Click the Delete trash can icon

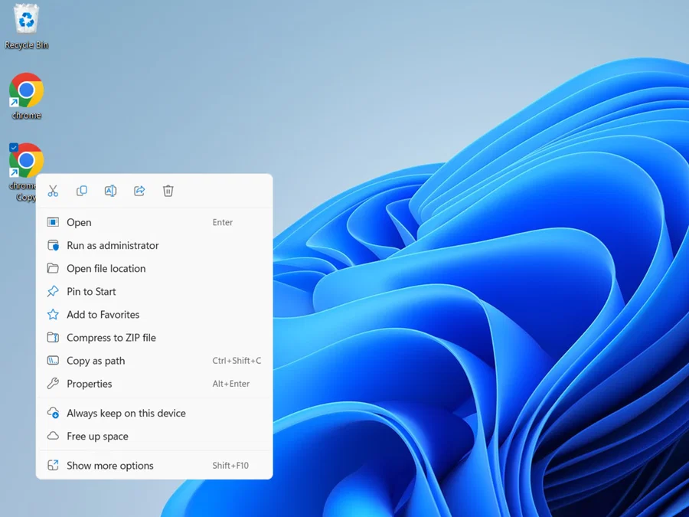(168, 191)
